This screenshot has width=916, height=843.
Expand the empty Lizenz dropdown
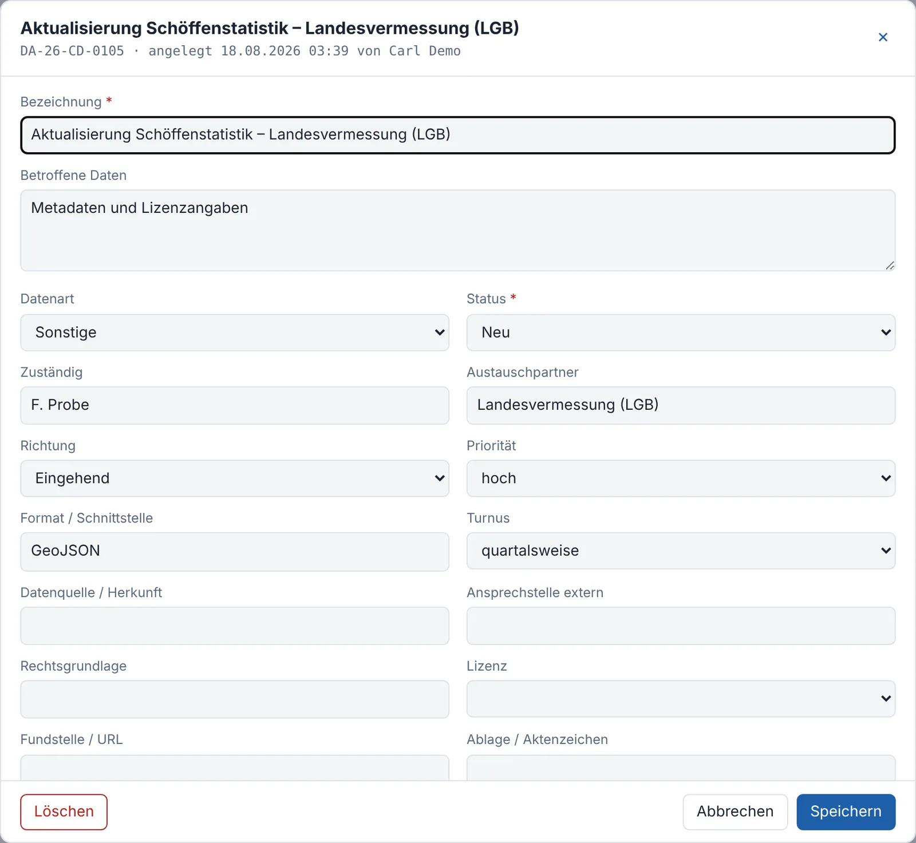(x=681, y=699)
